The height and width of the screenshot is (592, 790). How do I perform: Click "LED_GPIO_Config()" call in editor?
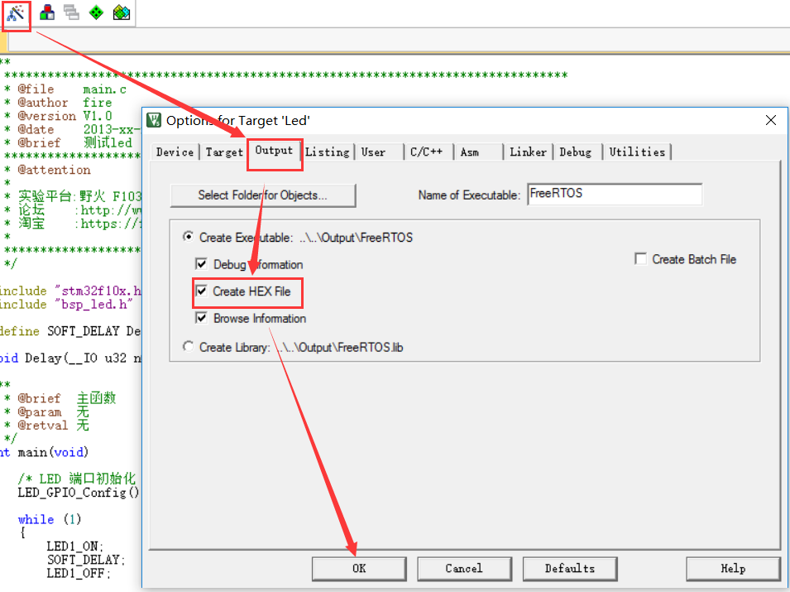pos(78,493)
